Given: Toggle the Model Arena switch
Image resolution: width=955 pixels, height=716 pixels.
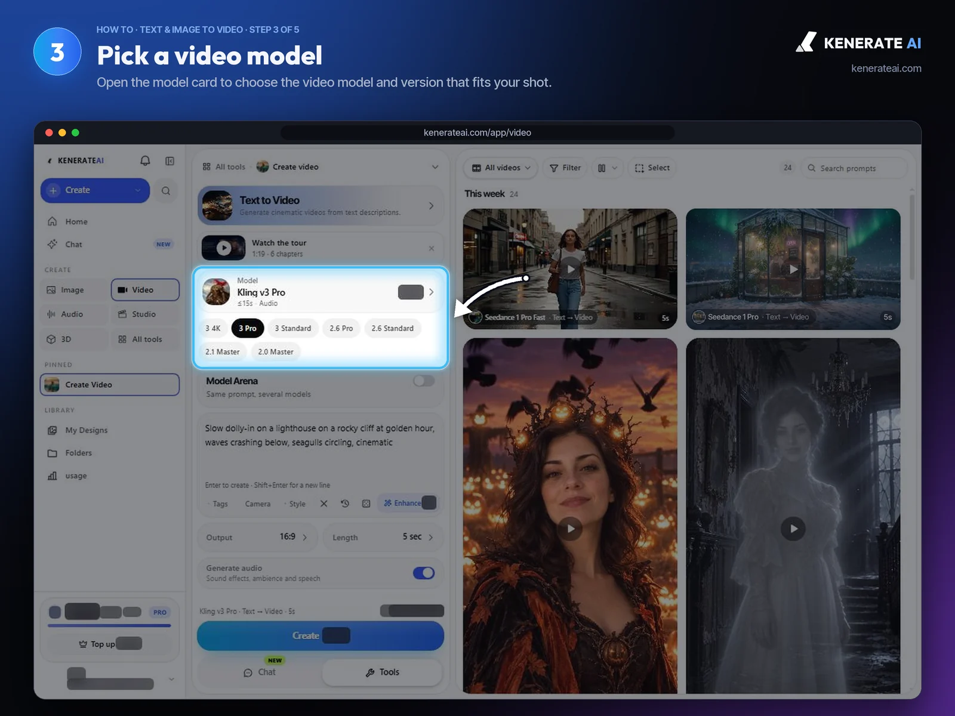Looking at the screenshot, I should (x=424, y=381).
